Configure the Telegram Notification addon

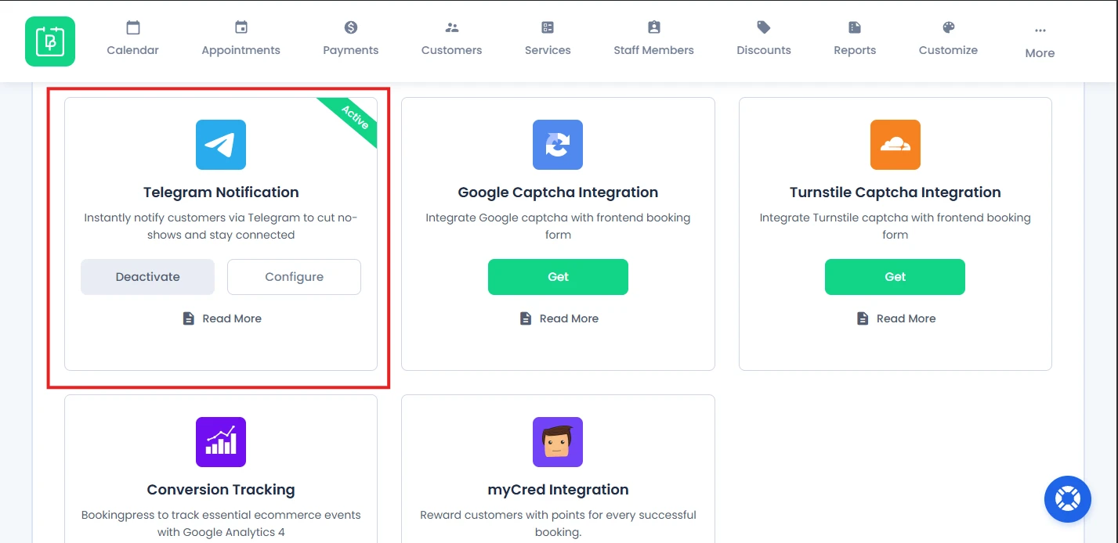pyautogui.click(x=294, y=277)
